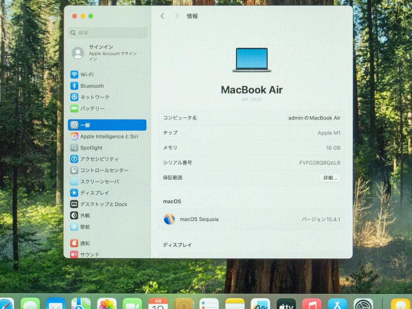Select デスクトップとDock in the sidebar

coord(107,204)
